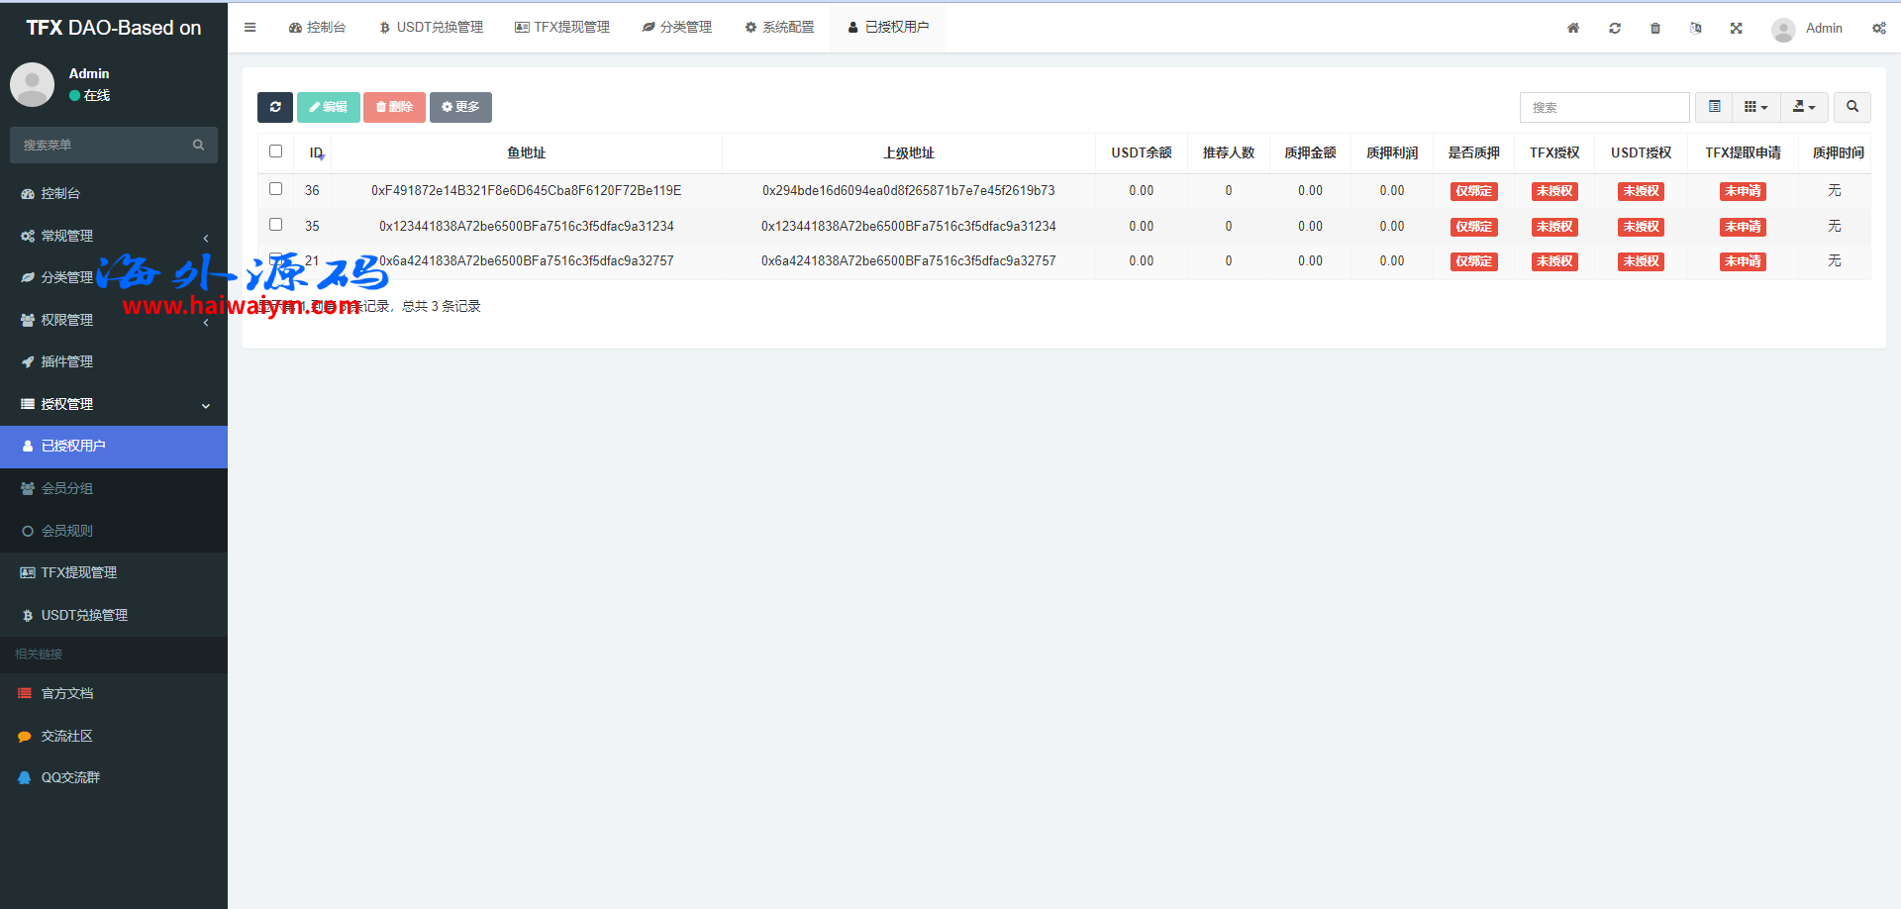Tick the checkbox for row ID 36
The height and width of the screenshot is (909, 1901).
[x=276, y=189]
